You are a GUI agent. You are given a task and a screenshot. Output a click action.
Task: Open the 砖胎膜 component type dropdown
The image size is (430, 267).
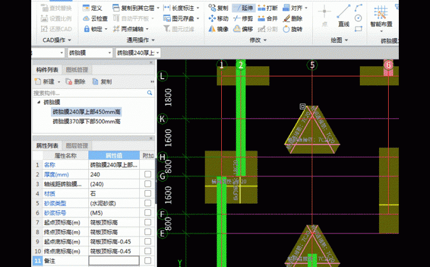(89, 53)
